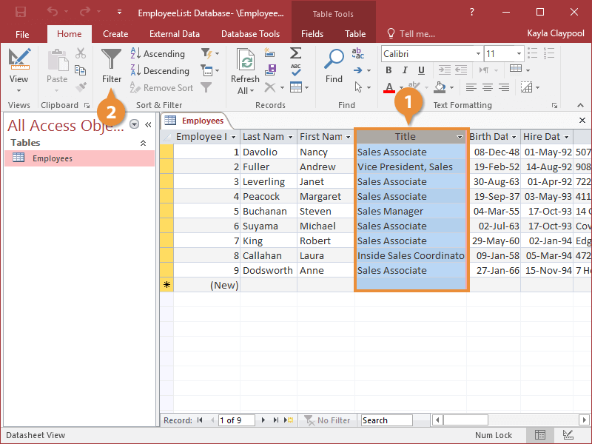
Task: Open the font size 11 dropdown
Action: [x=519, y=54]
